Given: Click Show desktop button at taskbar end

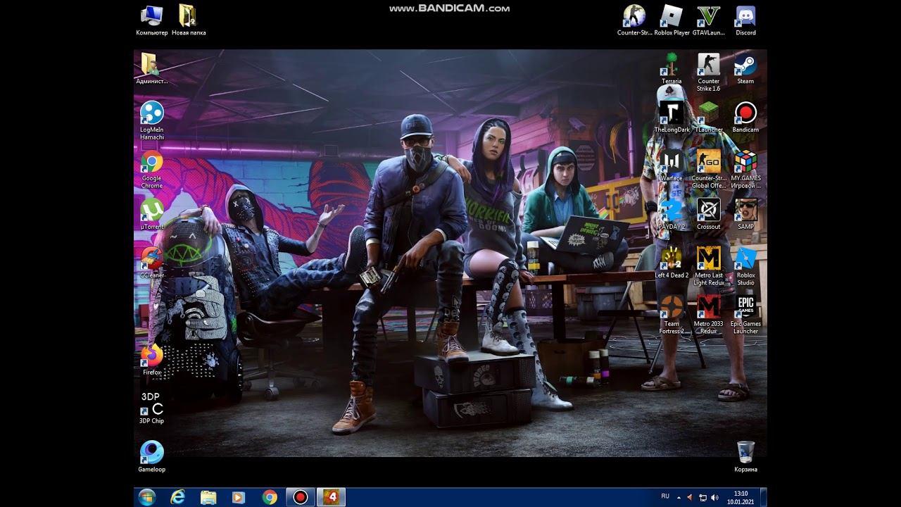Looking at the screenshot, I should click(x=763, y=497).
